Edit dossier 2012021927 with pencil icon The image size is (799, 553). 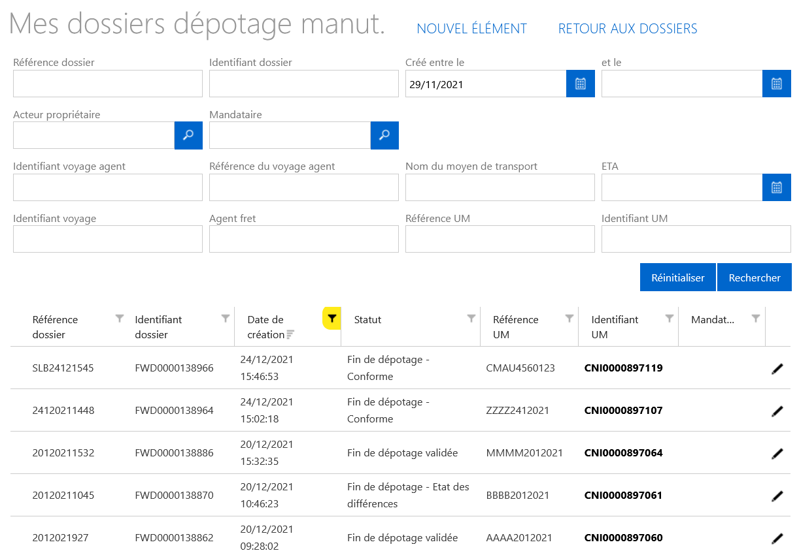point(777,539)
